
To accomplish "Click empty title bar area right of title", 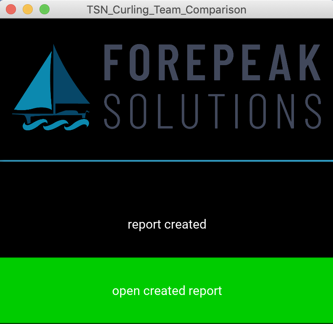I will coord(290,9).
